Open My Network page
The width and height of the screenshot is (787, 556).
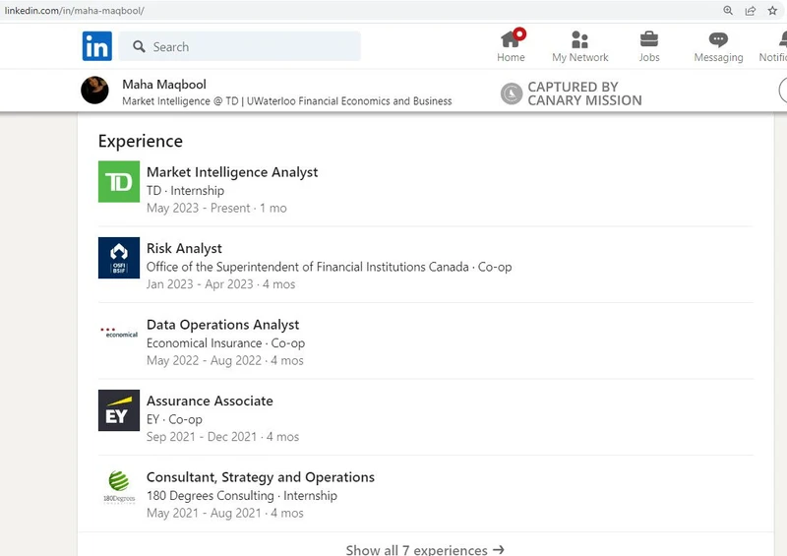(x=579, y=45)
